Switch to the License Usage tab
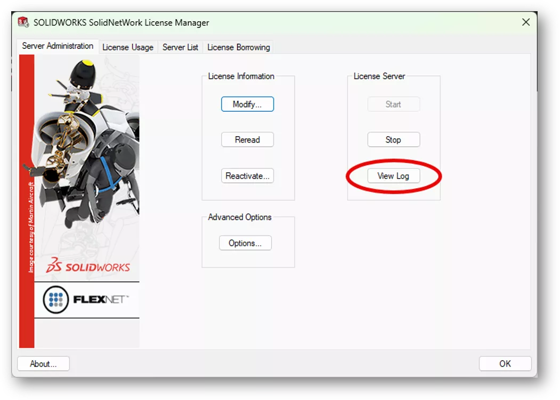 point(128,47)
